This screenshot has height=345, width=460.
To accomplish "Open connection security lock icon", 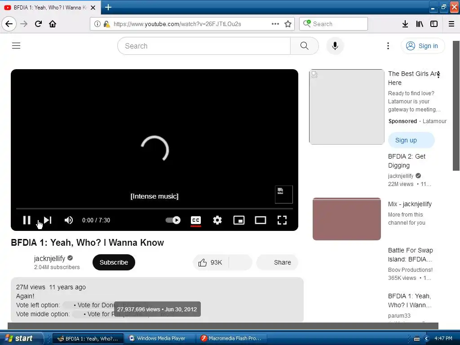I will point(107,24).
